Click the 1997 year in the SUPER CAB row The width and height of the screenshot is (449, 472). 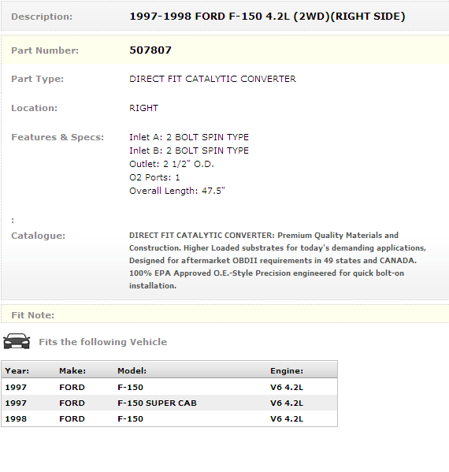click(16, 403)
